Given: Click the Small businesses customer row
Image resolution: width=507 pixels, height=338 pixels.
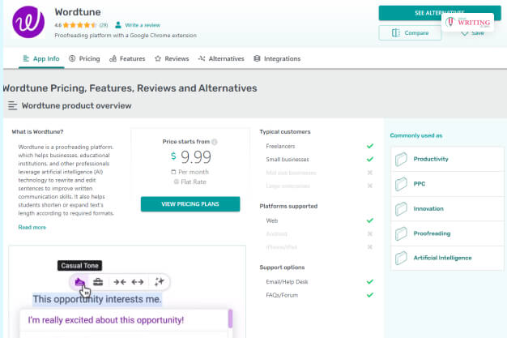Looking at the screenshot, I should tap(319, 160).
